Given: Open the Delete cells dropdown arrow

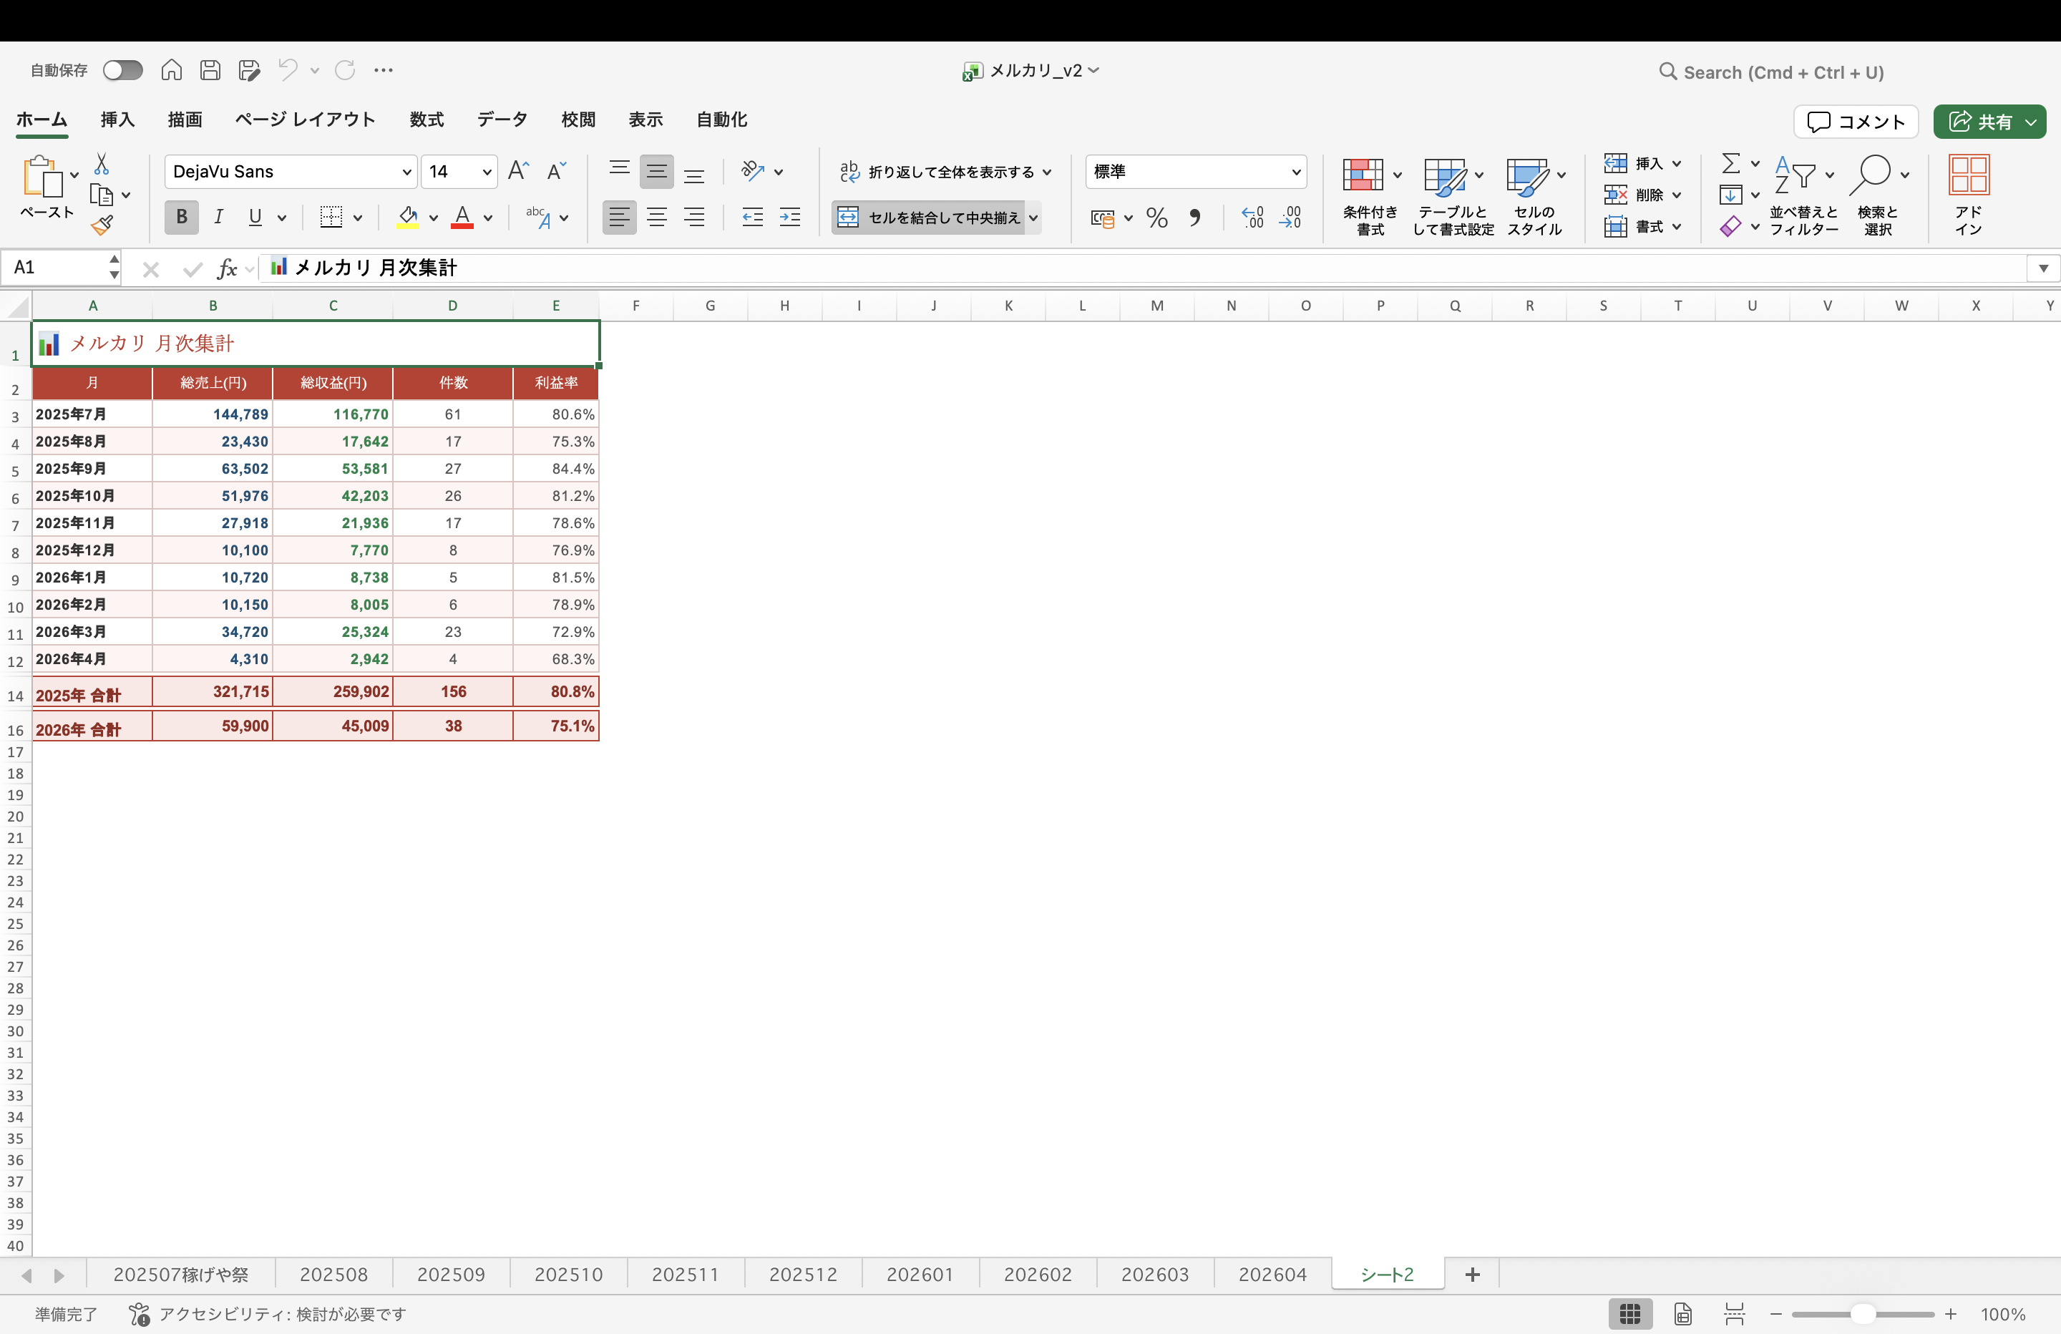Looking at the screenshot, I should pyautogui.click(x=1677, y=195).
